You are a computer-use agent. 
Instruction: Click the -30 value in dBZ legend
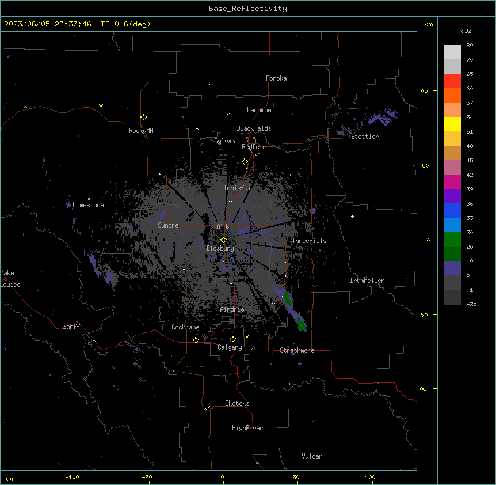click(x=471, y=305)
